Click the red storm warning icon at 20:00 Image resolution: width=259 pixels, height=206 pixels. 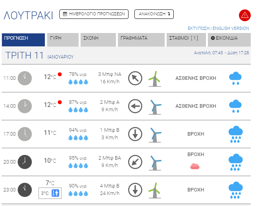(x=195, y=166)
